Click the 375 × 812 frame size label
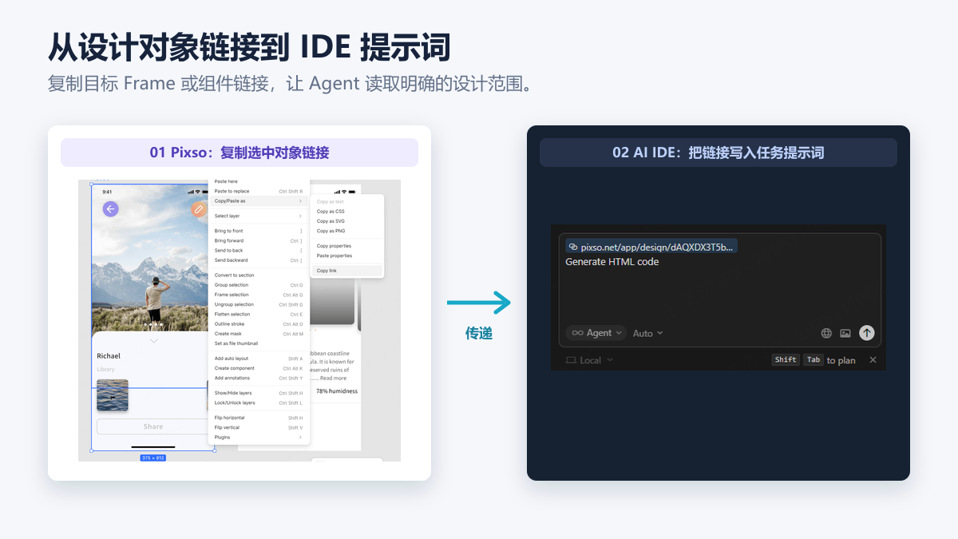Screen dimensions: 958x539 (x=153, y=458)
